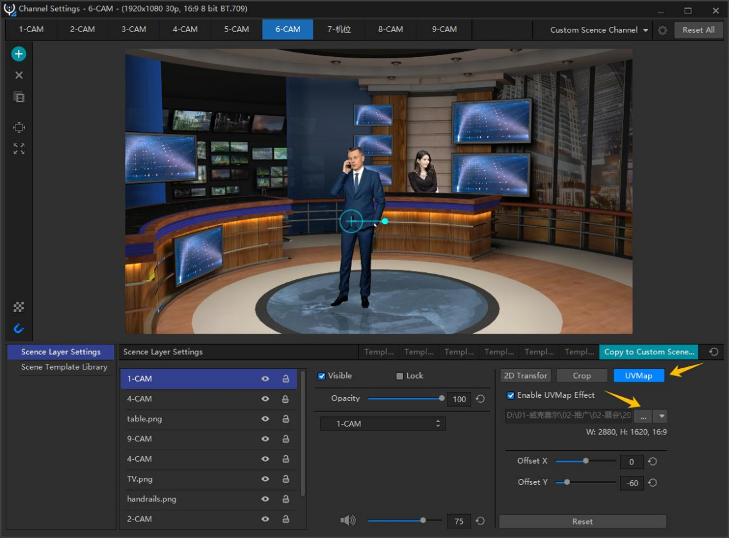Image resolution: width=729 pixels, height=538 pixels.
Task: Click the checkerboard transparency icon
Action: 19,307
